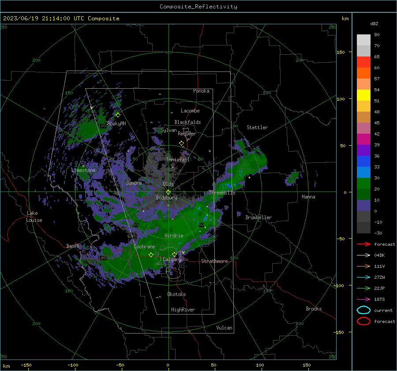This screenshot has width=397, height=371.
Task: Click the Ponoka label
Action: pyautogui.click(x=201, y=91)
